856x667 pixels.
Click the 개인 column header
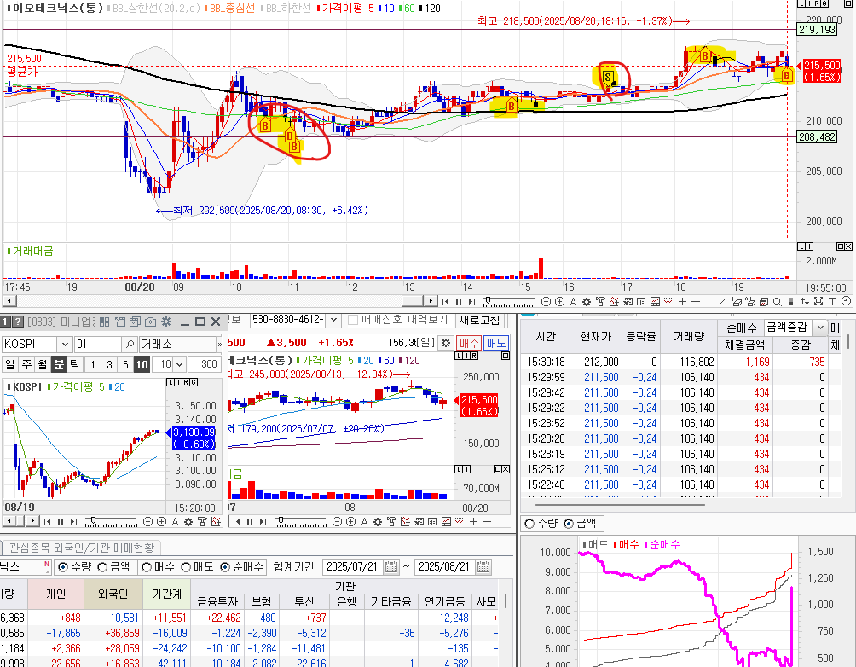coord(55,594)
